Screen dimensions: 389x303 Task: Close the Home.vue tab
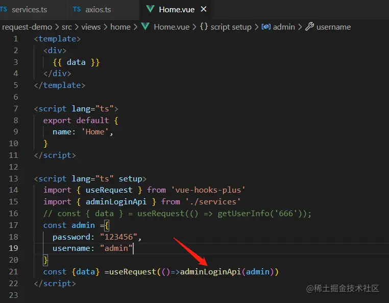(x=203, y=9)
